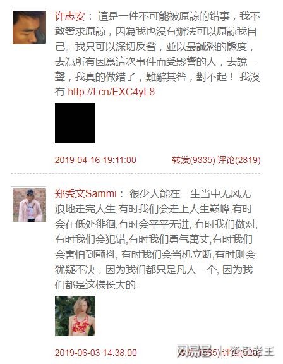283x364 pixels.
Task: Click the timestamp 2019-04-16 19:11:00
Action: coord(95,160)
